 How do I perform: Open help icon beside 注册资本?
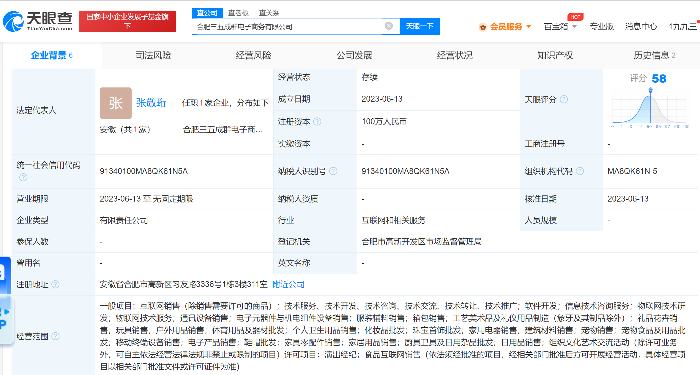[317, 122]
